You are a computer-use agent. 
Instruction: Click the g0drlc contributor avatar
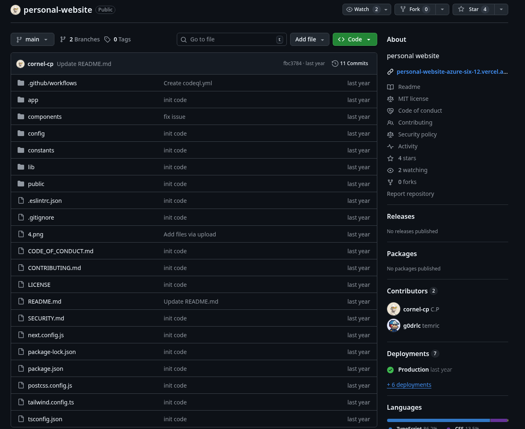coord(394,326)
